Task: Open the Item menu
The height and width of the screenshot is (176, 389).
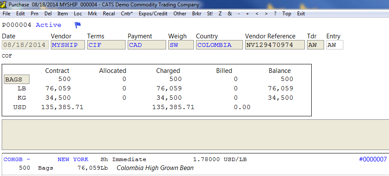Action: (62, 14)
